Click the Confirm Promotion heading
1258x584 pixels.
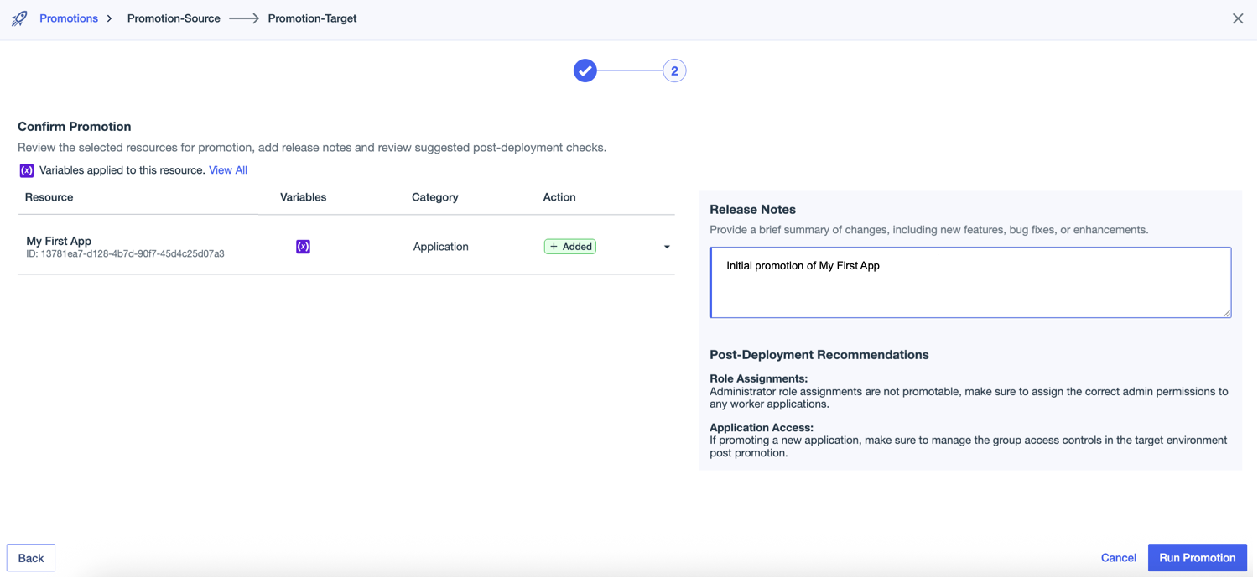coord(75,127)
